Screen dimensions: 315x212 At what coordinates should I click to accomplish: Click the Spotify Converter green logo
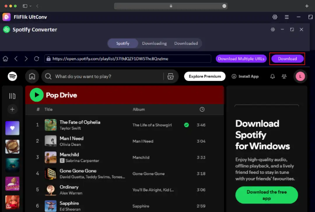coord(7,29)
